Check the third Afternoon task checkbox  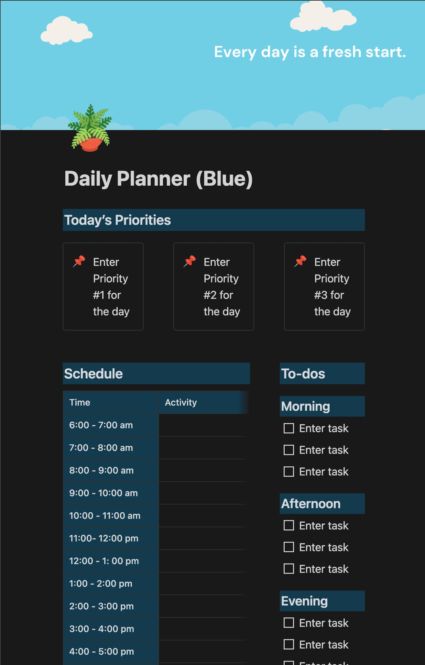(x=289, y=569)
